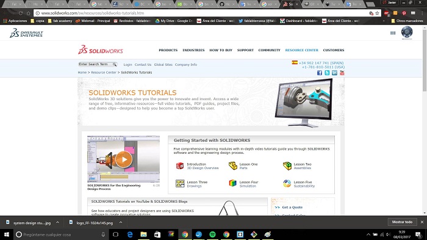427x240 pixels.
Task: Expand options for logo_FF-1024x145.png download
Action: (x=121, y=222)
